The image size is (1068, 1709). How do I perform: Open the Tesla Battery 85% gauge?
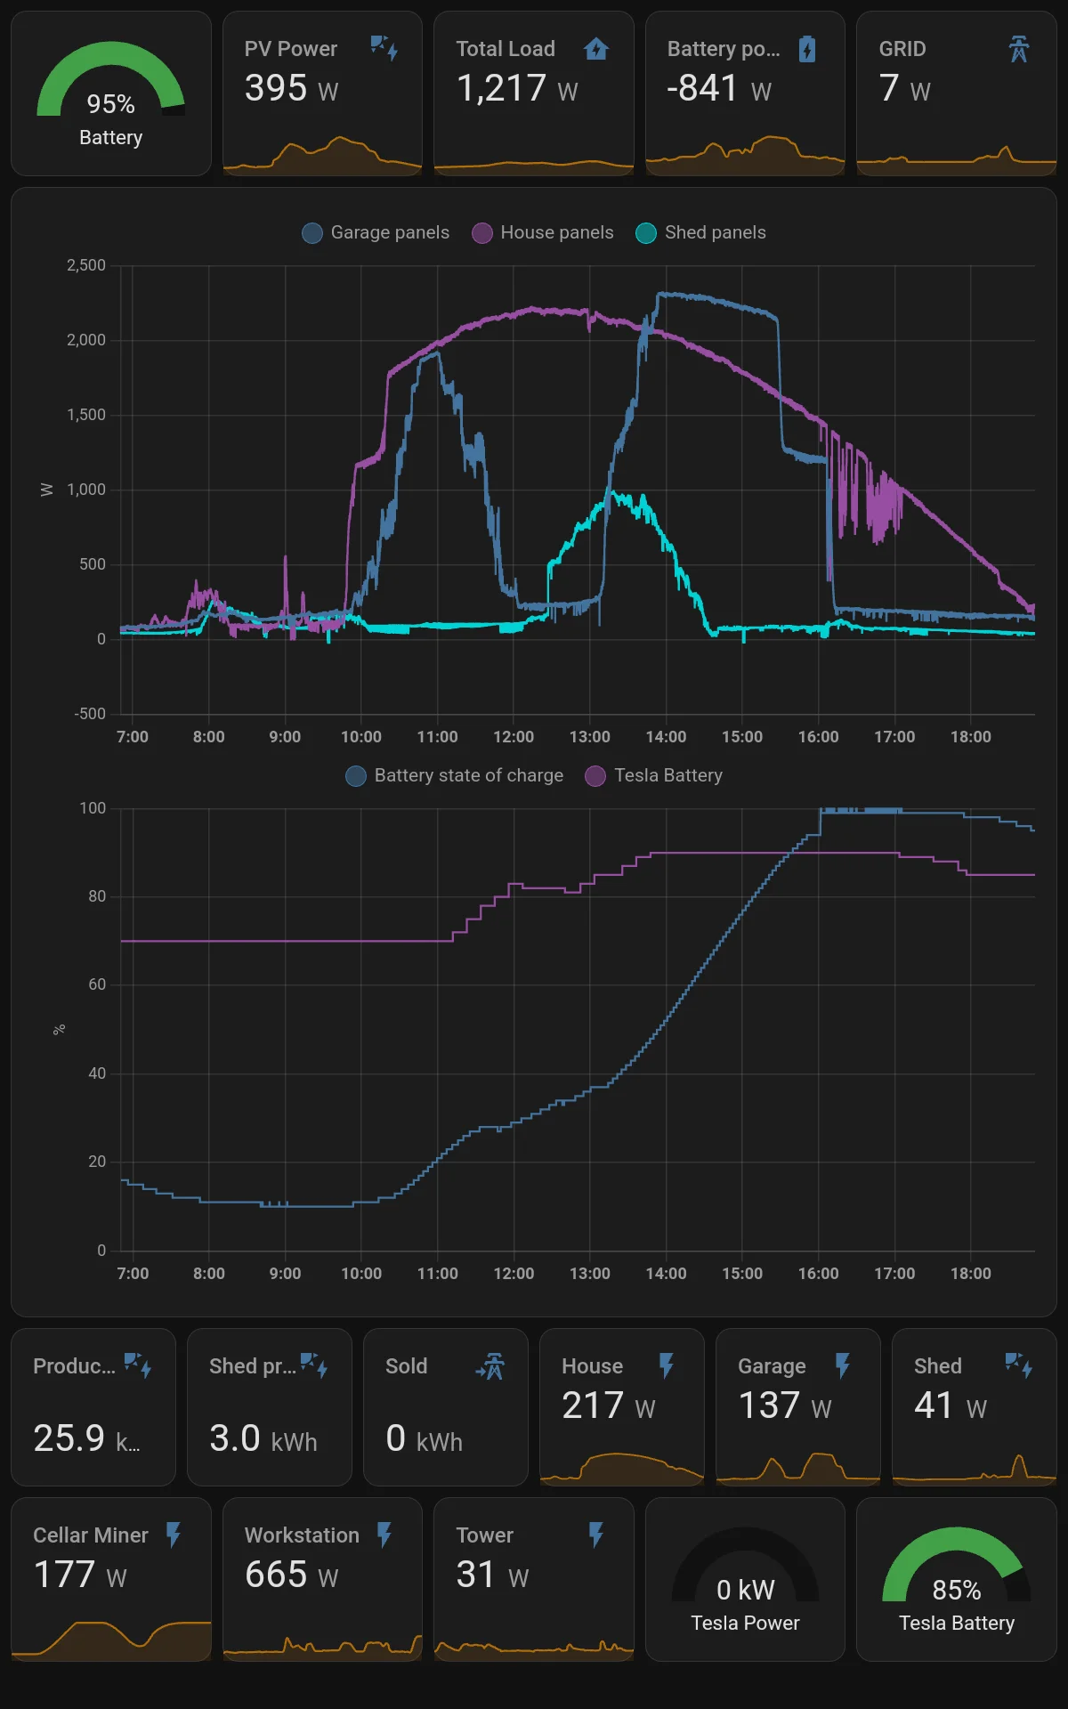957,1579
